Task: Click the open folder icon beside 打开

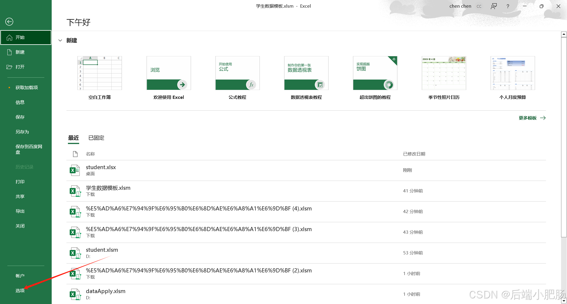Action: (x=9, y=67)
